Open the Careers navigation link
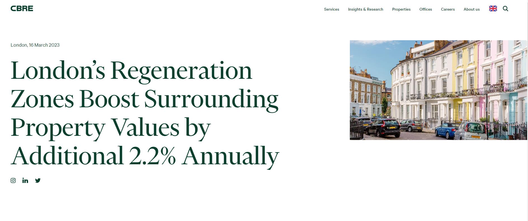 pos(447,9)
